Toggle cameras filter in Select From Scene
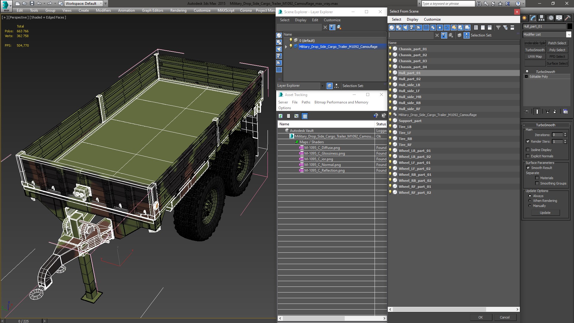 [412, 28]
